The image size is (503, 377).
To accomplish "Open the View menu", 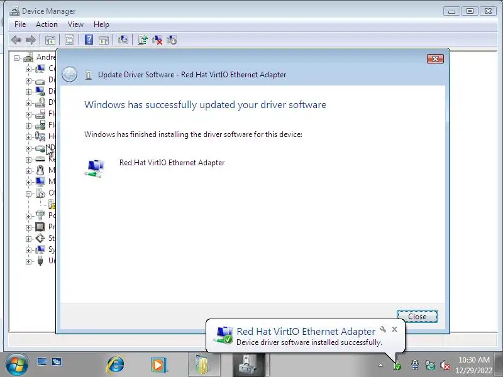I will pos(75,25).
